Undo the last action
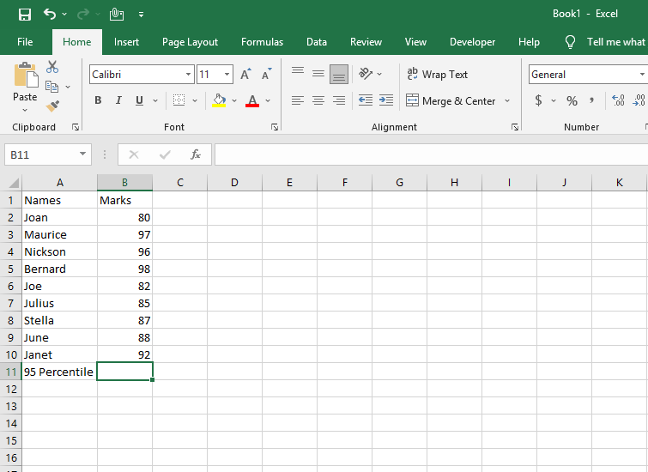Screen dimensions: 648x472 pyautogui.click(x=49, y=15)
